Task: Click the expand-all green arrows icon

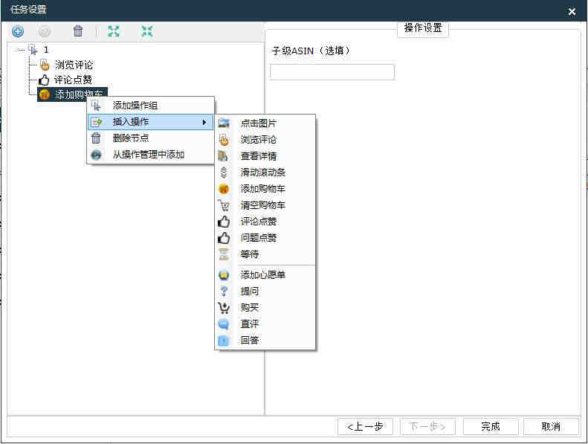Action: click(114, 31)
